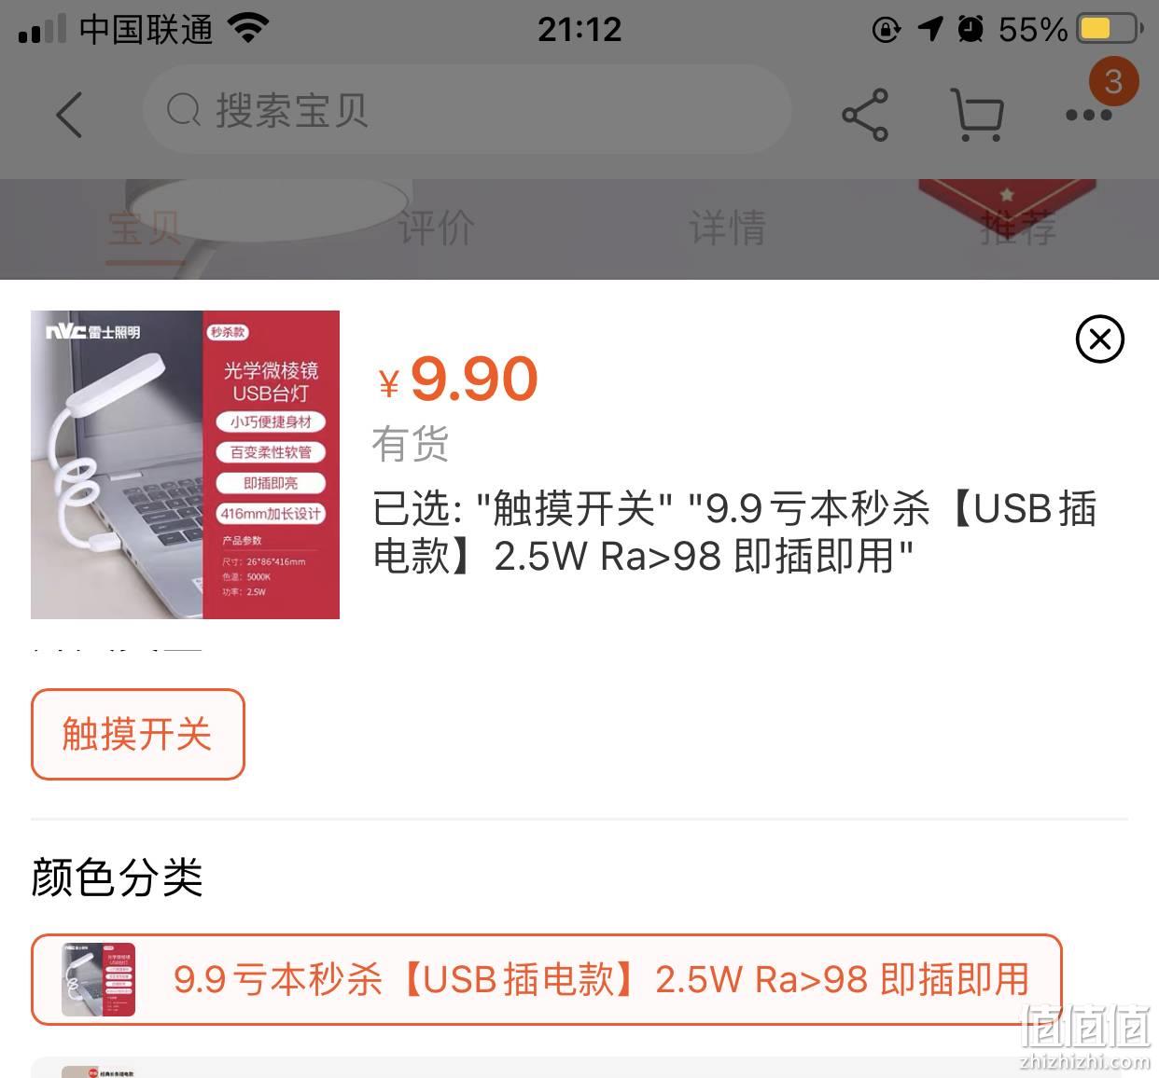1159x1078 pixels.
Task: Open the three-dot more menu
Action: click(1088, 116)
